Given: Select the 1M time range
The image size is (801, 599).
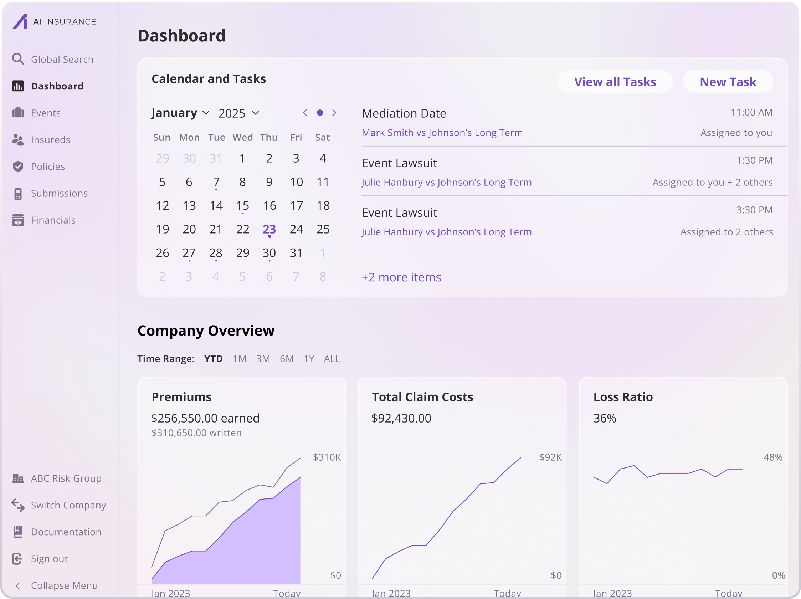Looking at the screenshot, I should click(x=239, y=359).
